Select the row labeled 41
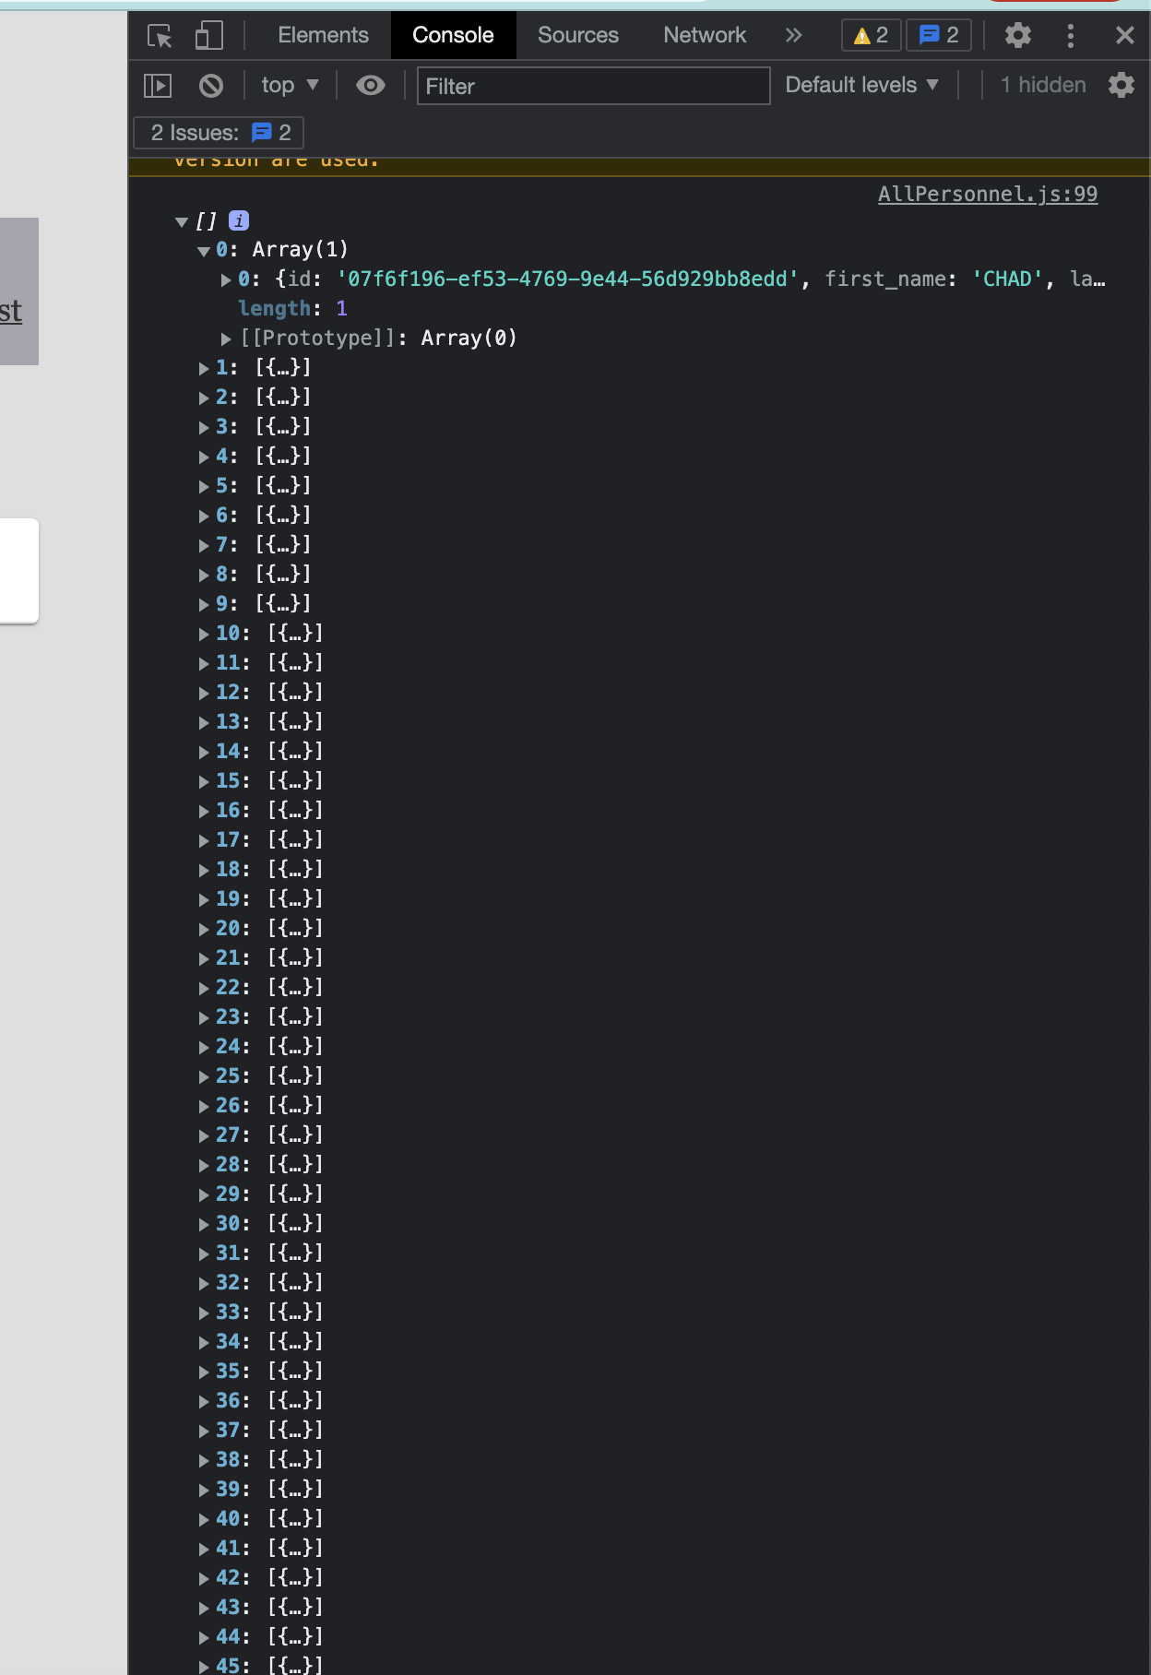Screen dimensions: 1151x1675 click(261, 1548)
